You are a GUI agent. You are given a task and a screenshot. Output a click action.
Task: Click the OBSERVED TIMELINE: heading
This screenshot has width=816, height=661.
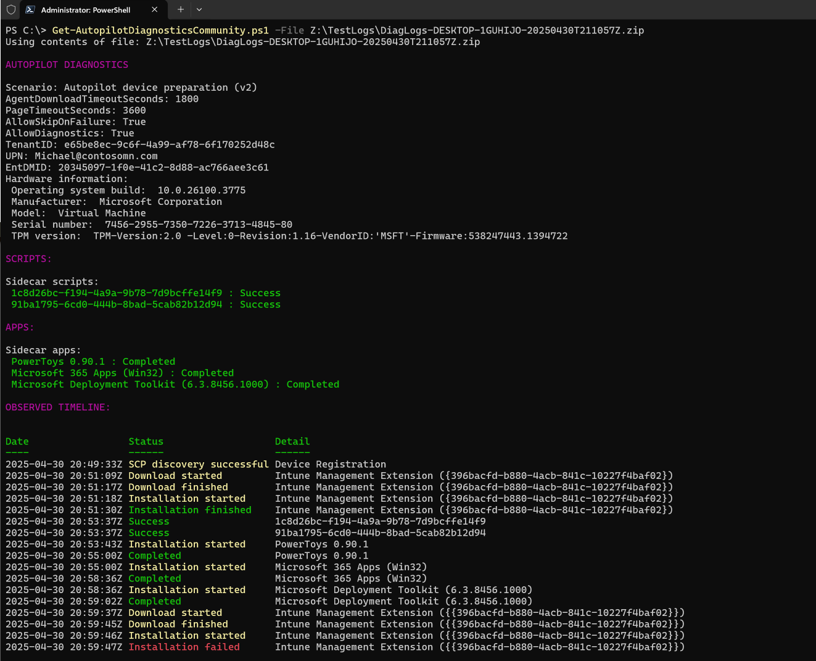click(57, 407)
